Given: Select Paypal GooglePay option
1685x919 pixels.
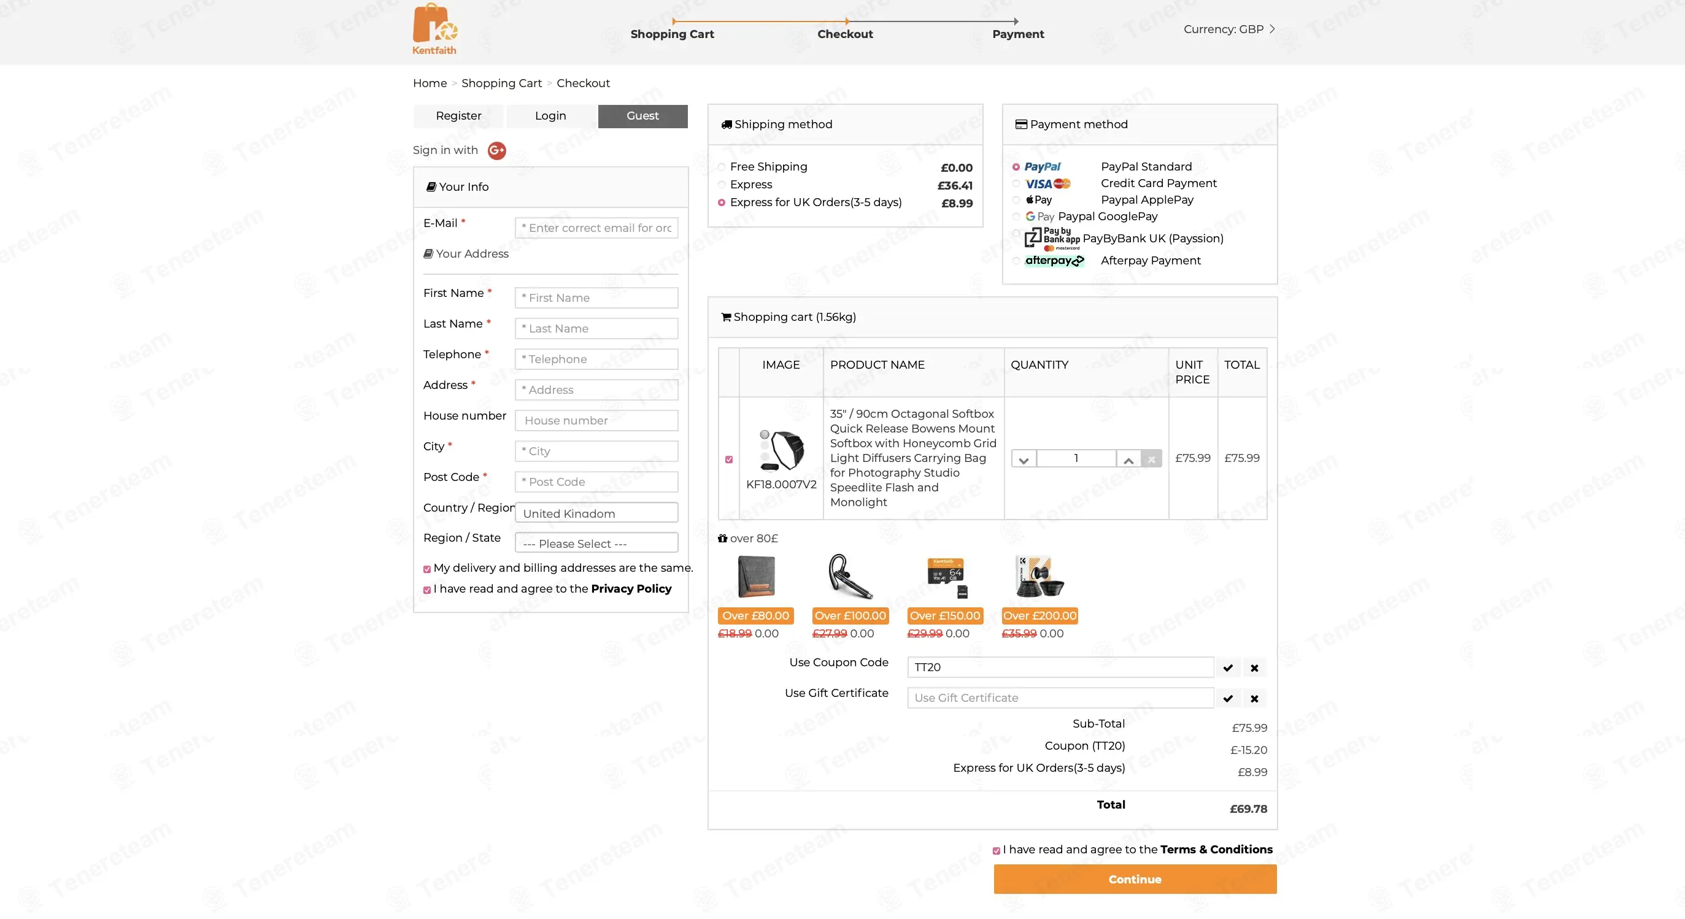Looking at the screenshot, I should (x=1016, y=217).
